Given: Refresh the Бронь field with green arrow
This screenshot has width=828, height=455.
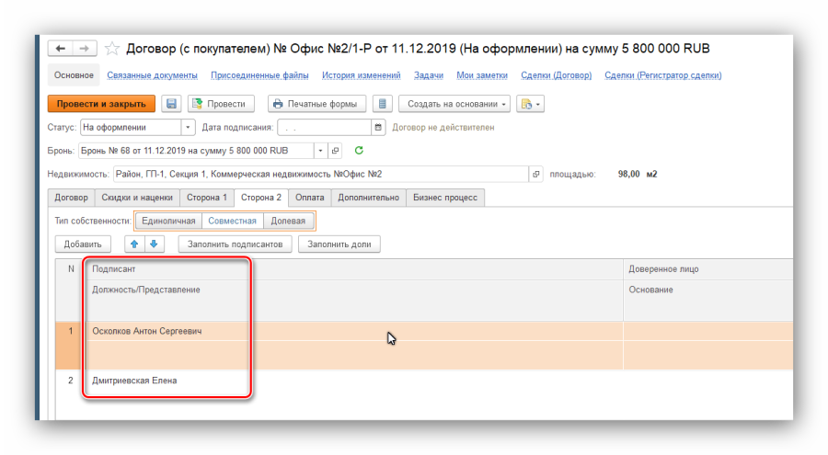Looking at the screenshot, I should [359, 151].
